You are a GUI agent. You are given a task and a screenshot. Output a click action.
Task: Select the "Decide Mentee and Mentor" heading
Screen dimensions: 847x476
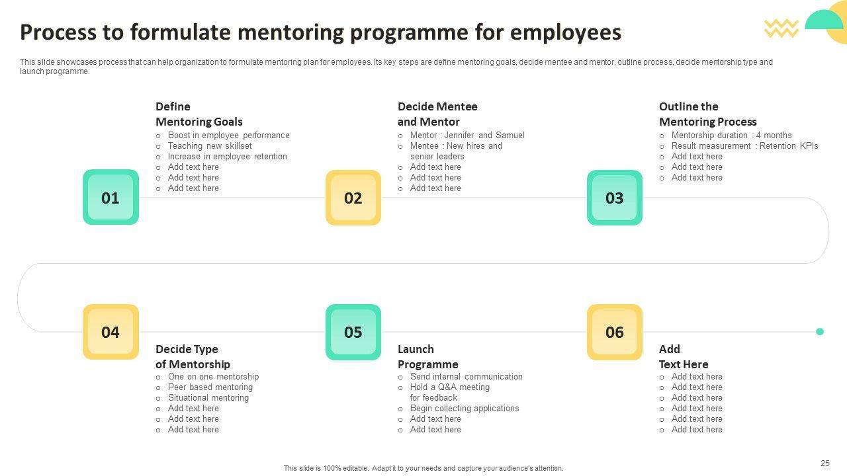click(437, 114)
